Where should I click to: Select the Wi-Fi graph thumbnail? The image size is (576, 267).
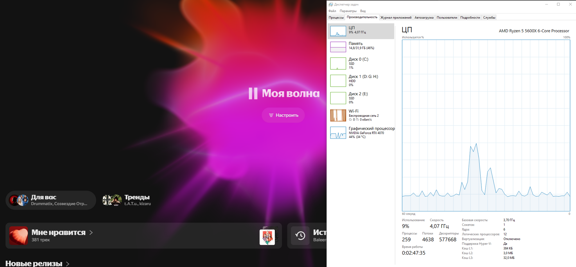coord(338,115)
